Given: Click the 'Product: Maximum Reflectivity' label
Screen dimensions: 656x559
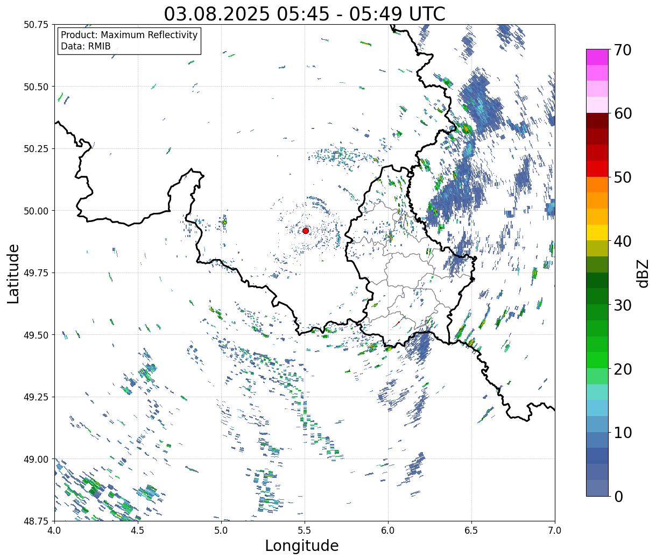Looking at the screenshot, I should 129,35.
